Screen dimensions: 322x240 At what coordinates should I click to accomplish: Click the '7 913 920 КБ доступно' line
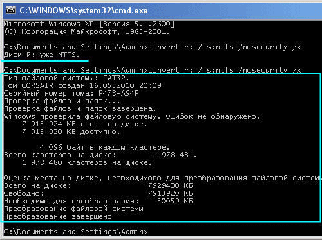(x=71, y=132)
